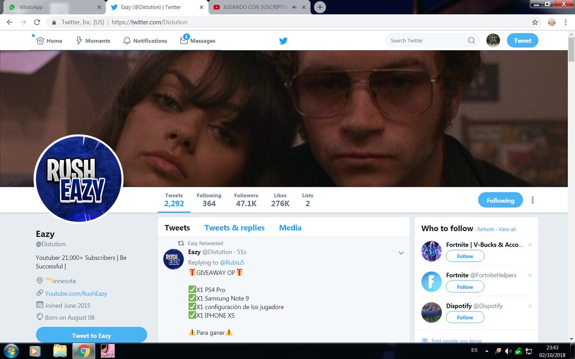Close the WhatsApp tab
Viewport: 575px width, 359px height.
click(100, 7)
